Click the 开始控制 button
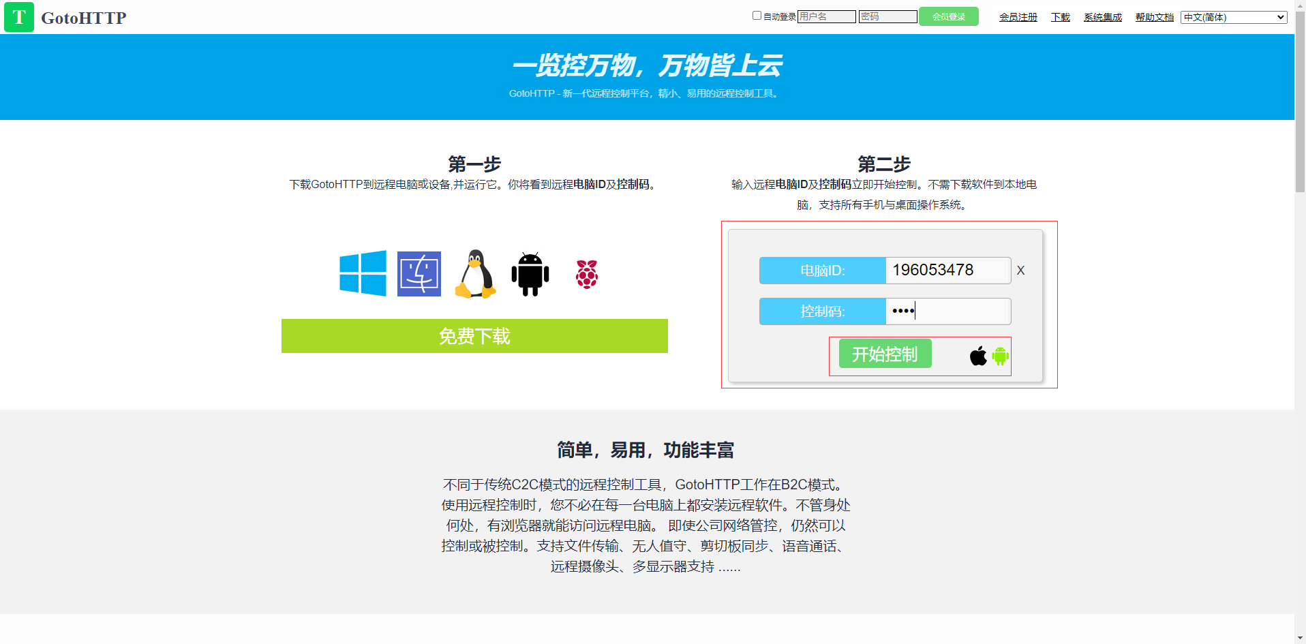The width and height of the screenshot is (1306, 644). click(885, 354)
